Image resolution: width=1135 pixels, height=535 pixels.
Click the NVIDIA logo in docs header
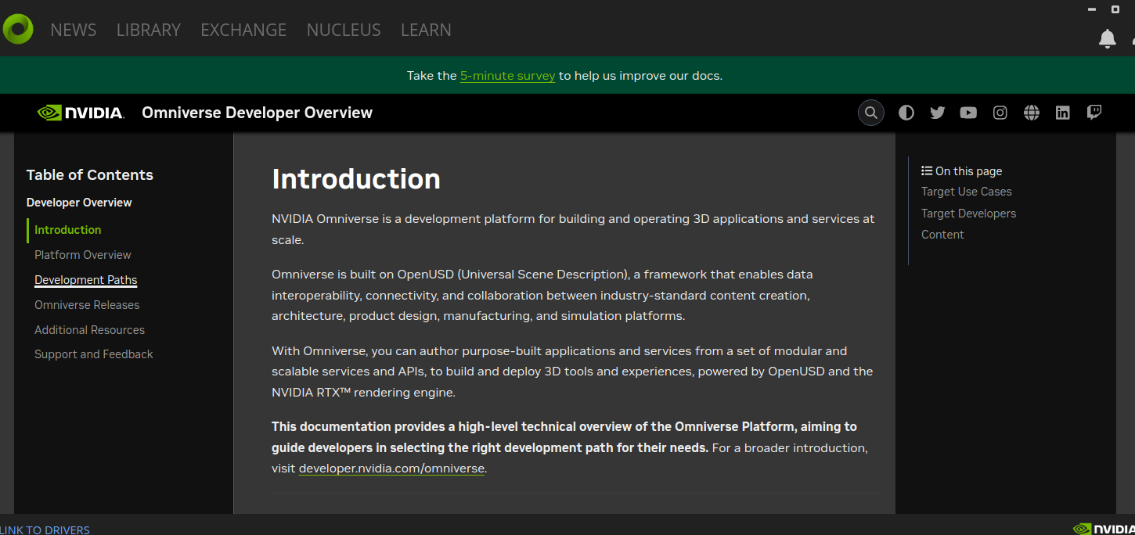tap(81, 113)
